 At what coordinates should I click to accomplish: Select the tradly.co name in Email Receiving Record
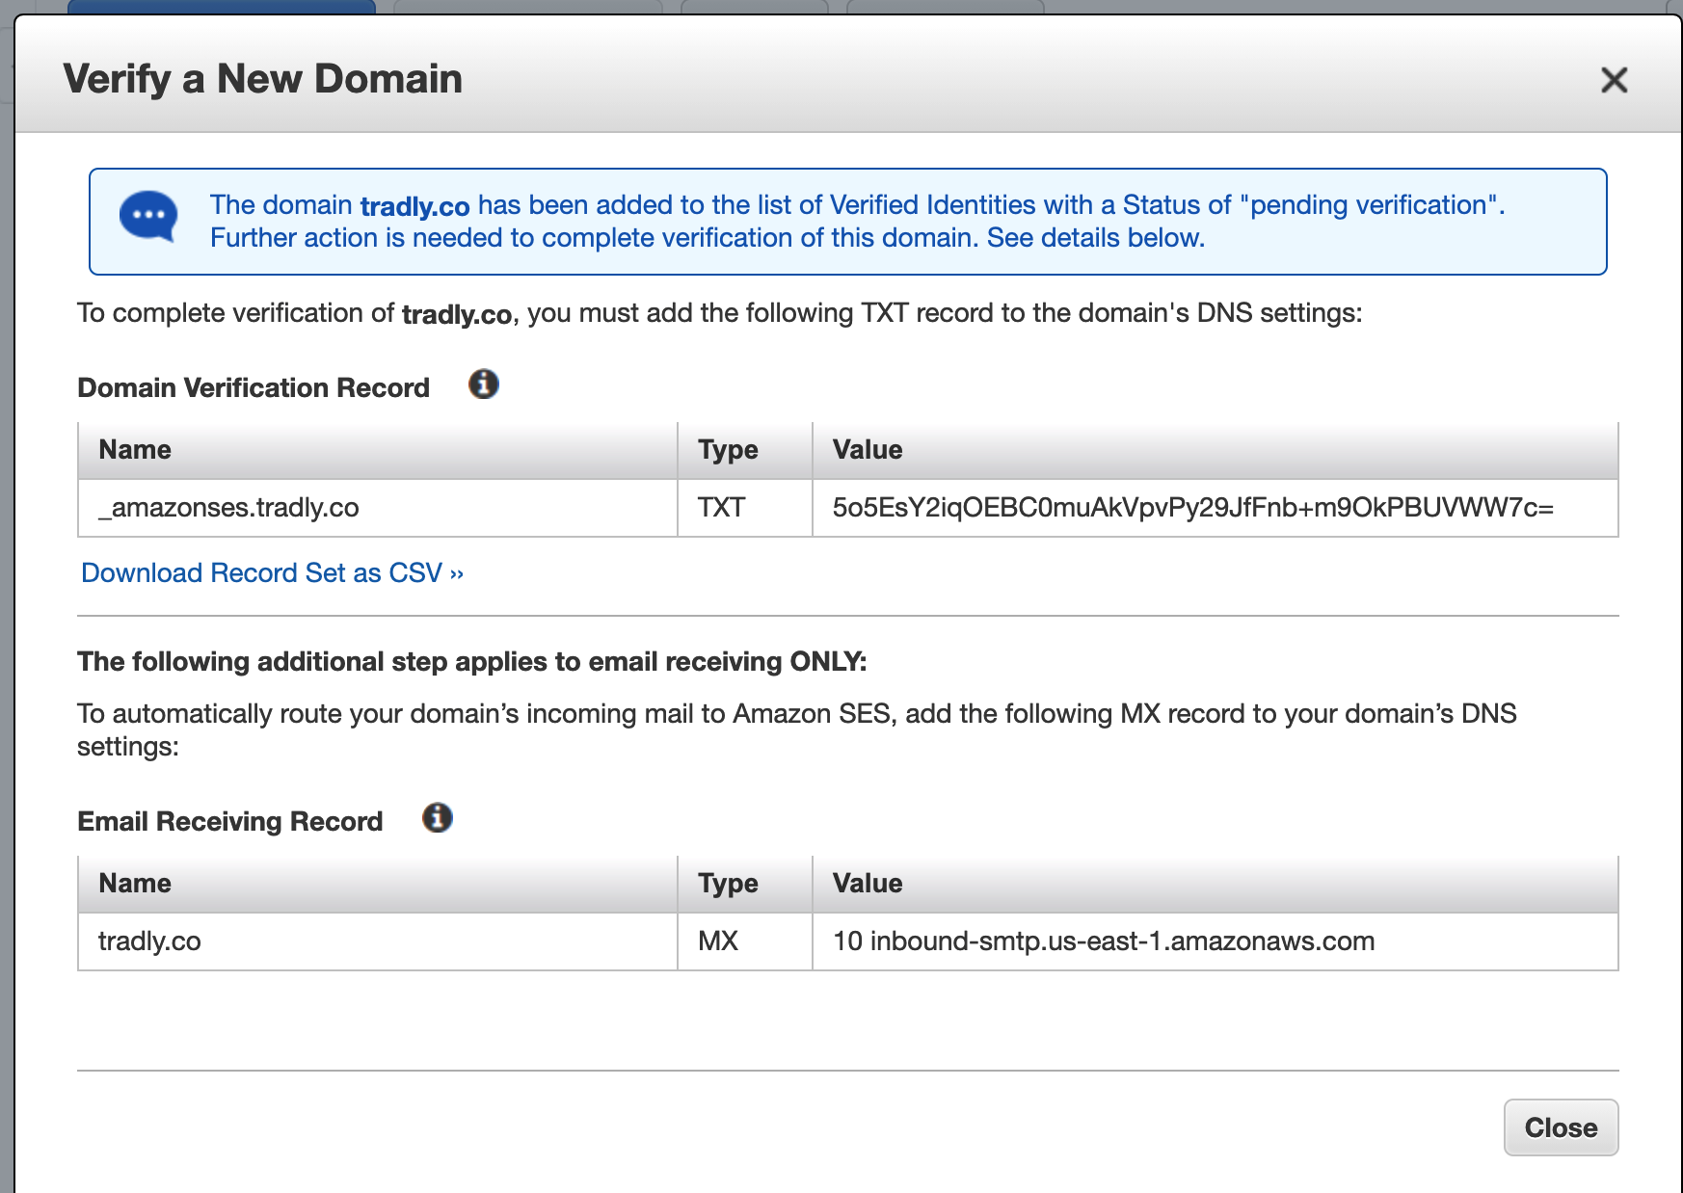[148, 941]
